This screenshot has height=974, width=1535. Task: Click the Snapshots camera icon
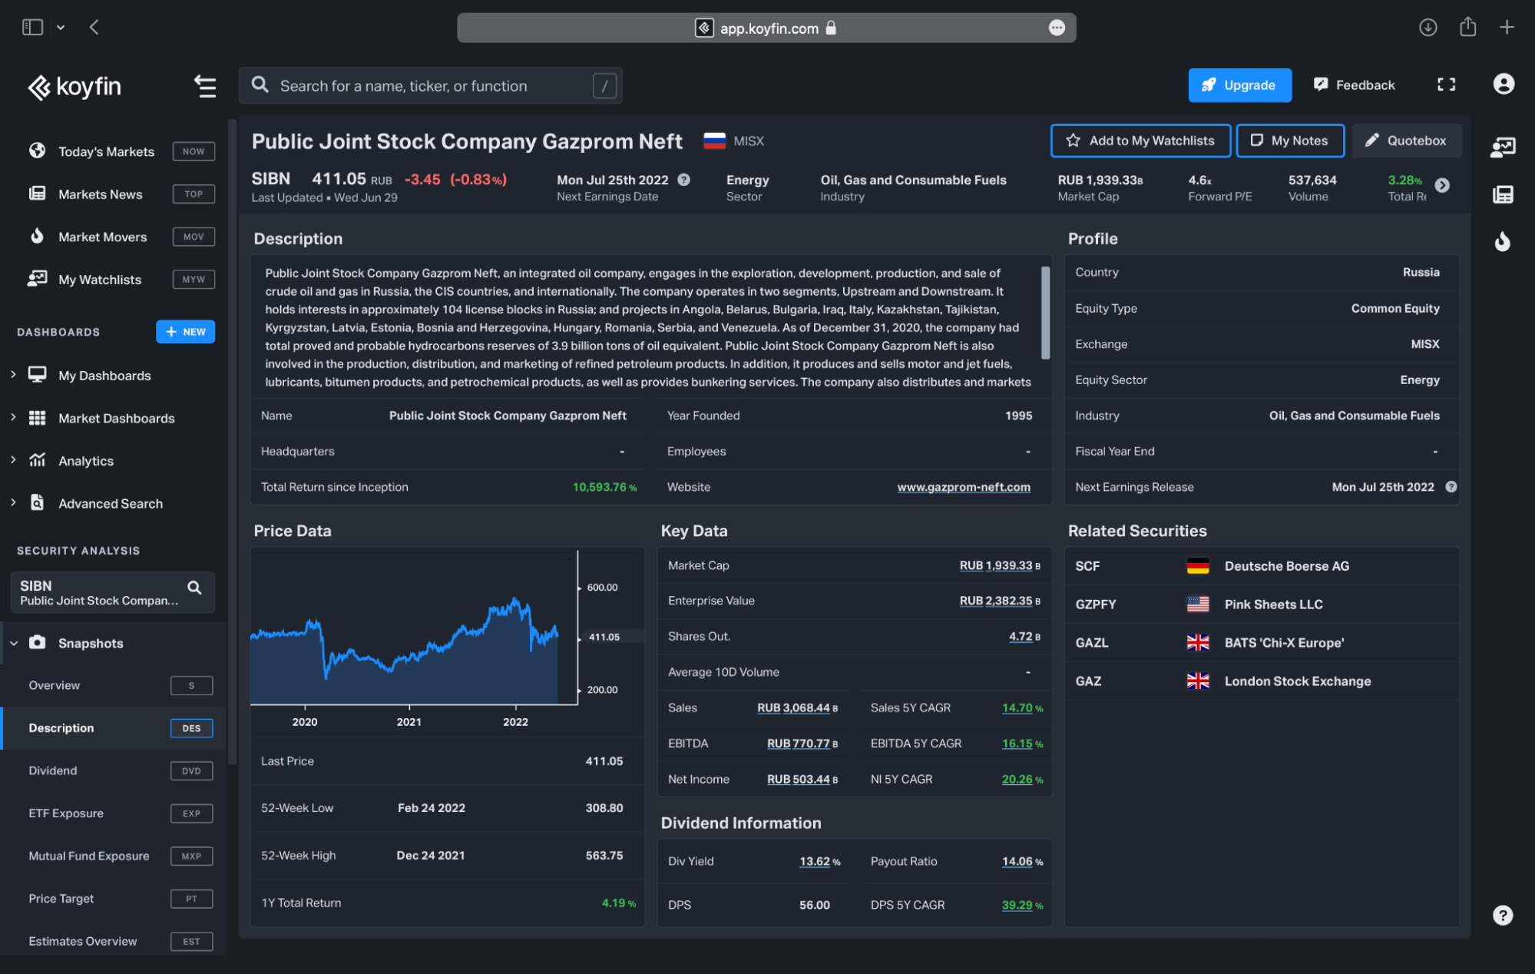(x=37, y=642)
